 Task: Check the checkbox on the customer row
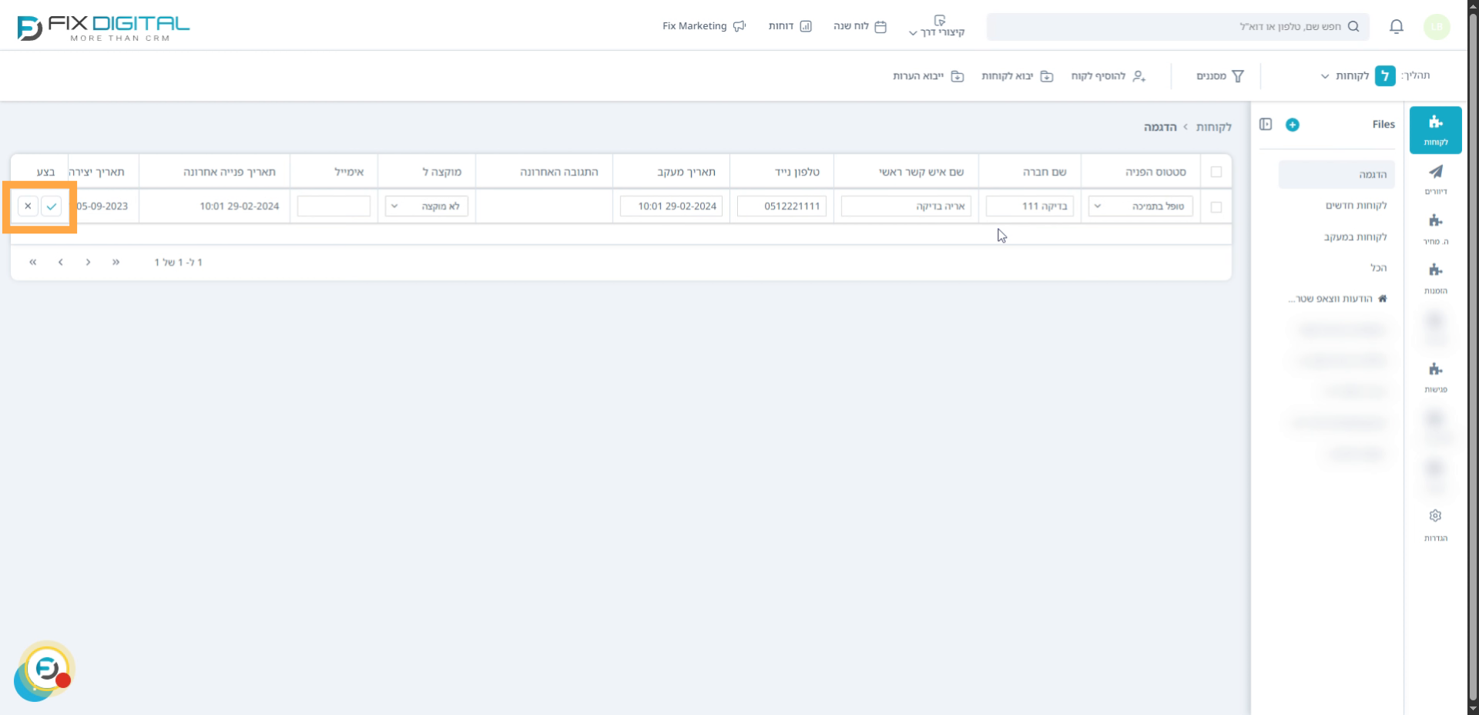(1216, 206)
